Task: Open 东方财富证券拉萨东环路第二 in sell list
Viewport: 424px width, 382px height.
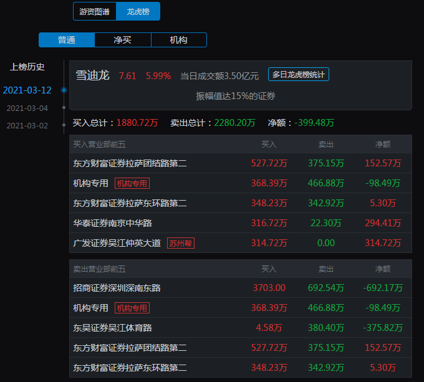Action: (x=241, y=368)
